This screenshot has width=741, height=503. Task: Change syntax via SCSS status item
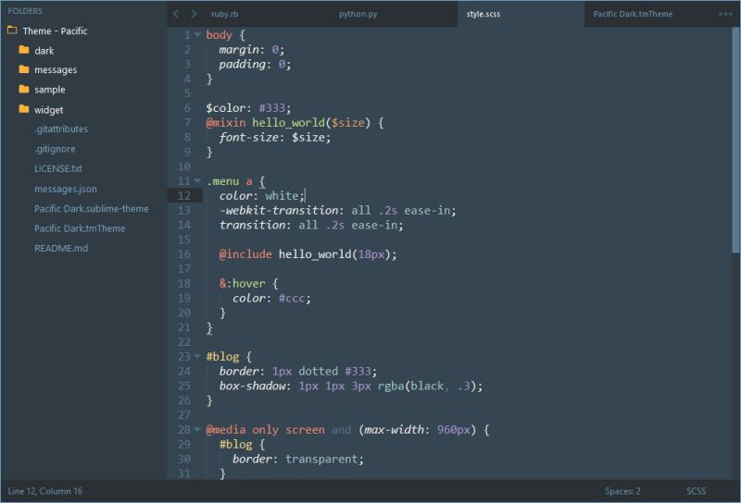[696, 491]
